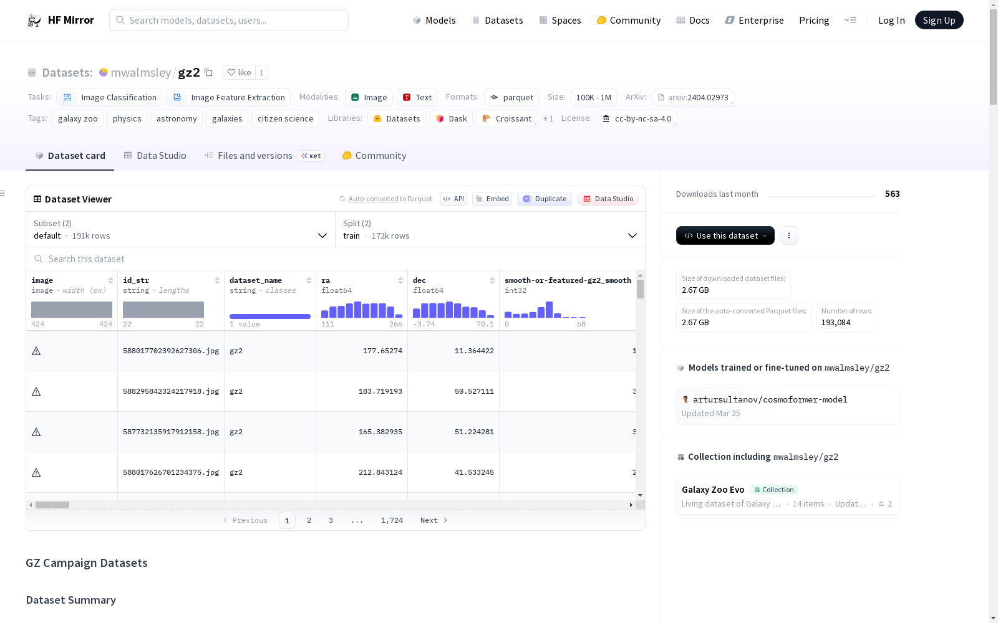This screenshot has width=998, height=623.
Task: Click the parquet format tag
Action: pyautogui.click(x=511, y=97)
